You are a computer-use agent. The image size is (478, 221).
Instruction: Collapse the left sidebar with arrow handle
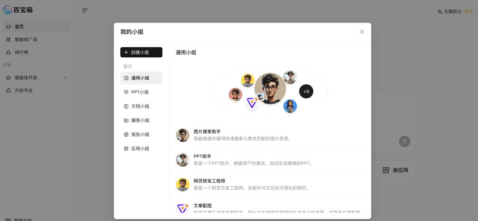(x=73, y=21)
